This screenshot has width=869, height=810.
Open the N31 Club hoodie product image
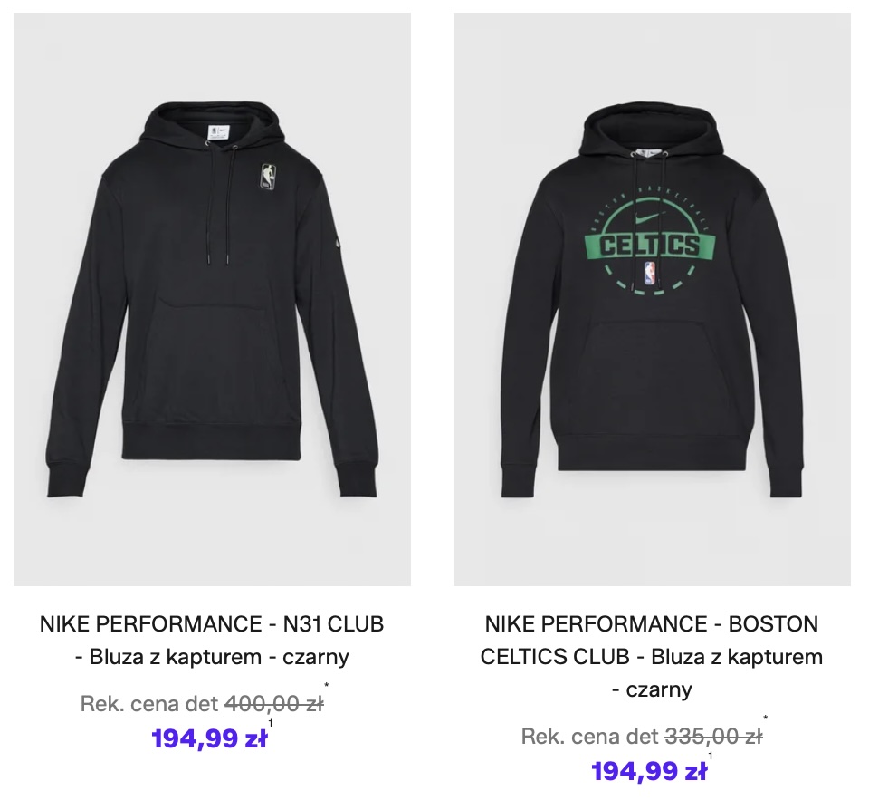tap(212, 299)
